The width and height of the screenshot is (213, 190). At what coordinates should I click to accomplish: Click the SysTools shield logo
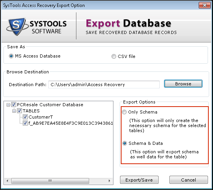(17, 27)
